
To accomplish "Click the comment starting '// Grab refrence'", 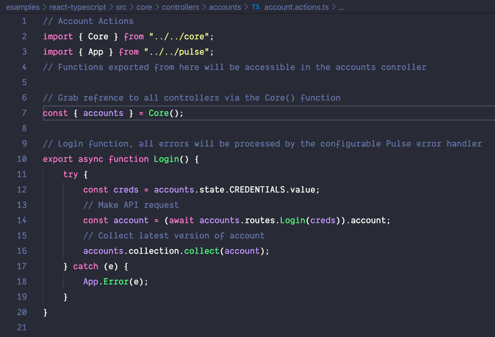I will tap(192, 98).
